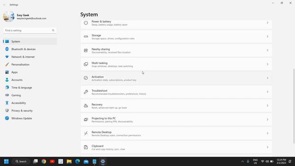Screen dimensions: 295x166
Task: Expand the Remote Desktop chevron
Action: click(x=267, y=133)
